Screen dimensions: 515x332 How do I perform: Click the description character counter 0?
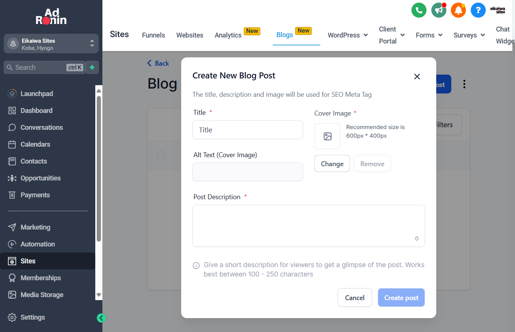point(417,239)
